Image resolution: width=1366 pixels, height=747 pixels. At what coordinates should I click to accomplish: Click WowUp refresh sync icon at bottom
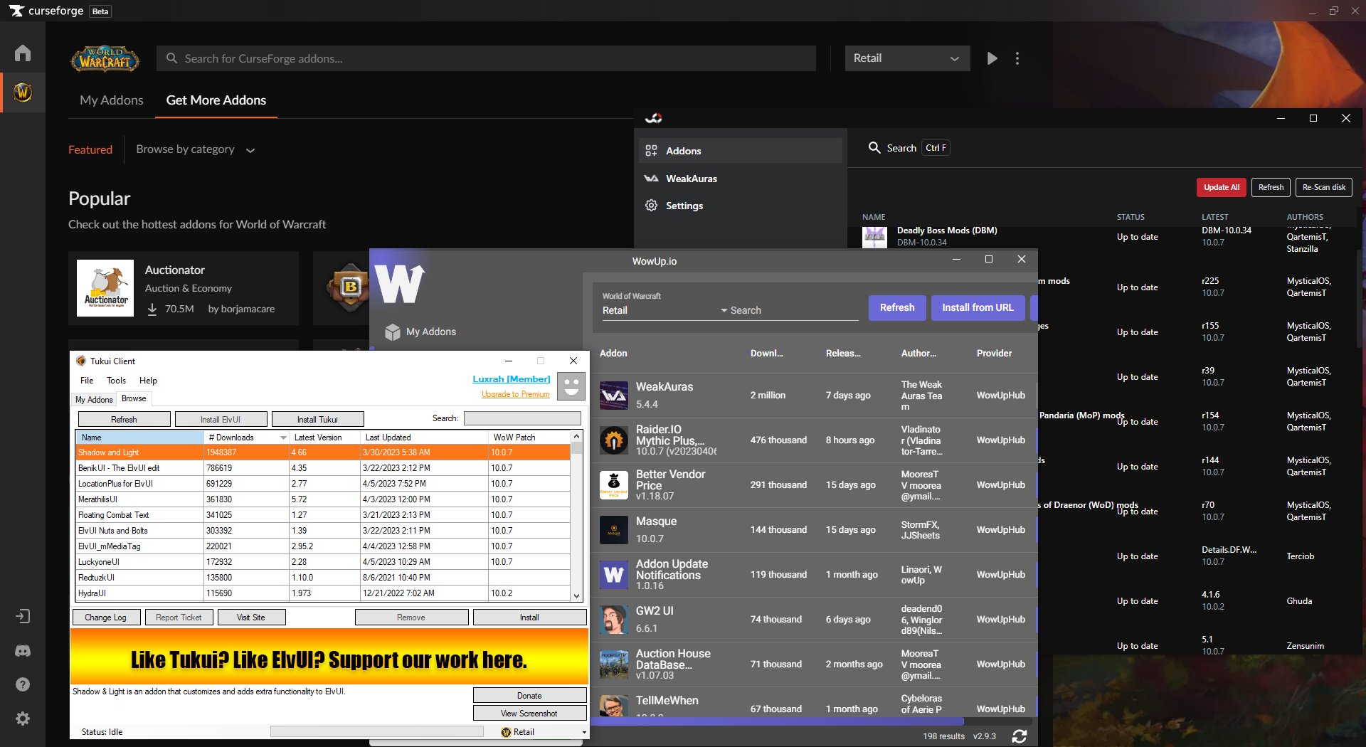coord(1019,736)
